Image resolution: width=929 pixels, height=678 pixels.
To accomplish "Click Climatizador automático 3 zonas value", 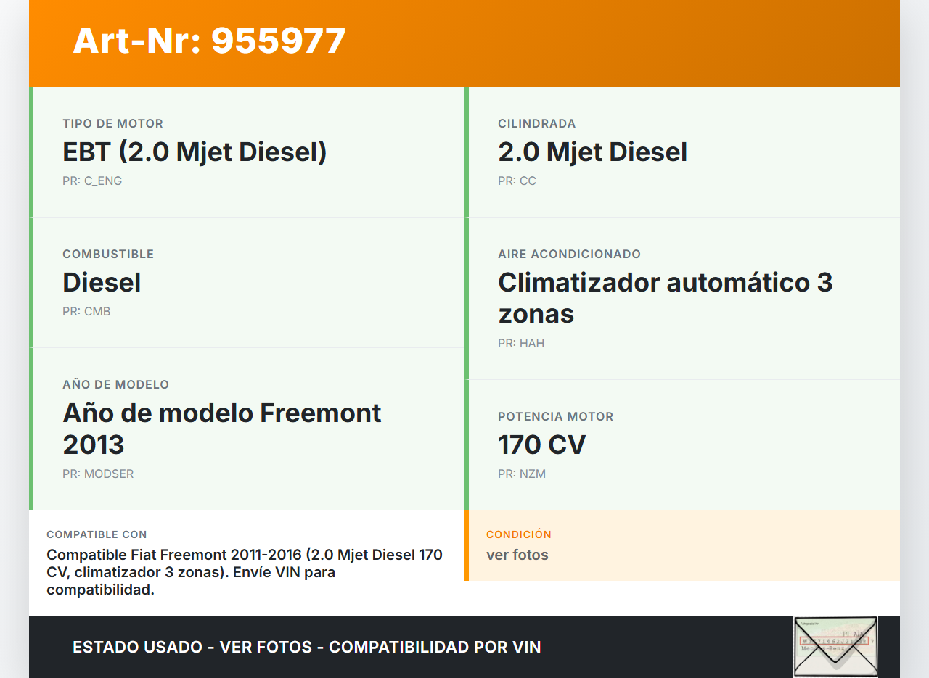I will [665, 297].
